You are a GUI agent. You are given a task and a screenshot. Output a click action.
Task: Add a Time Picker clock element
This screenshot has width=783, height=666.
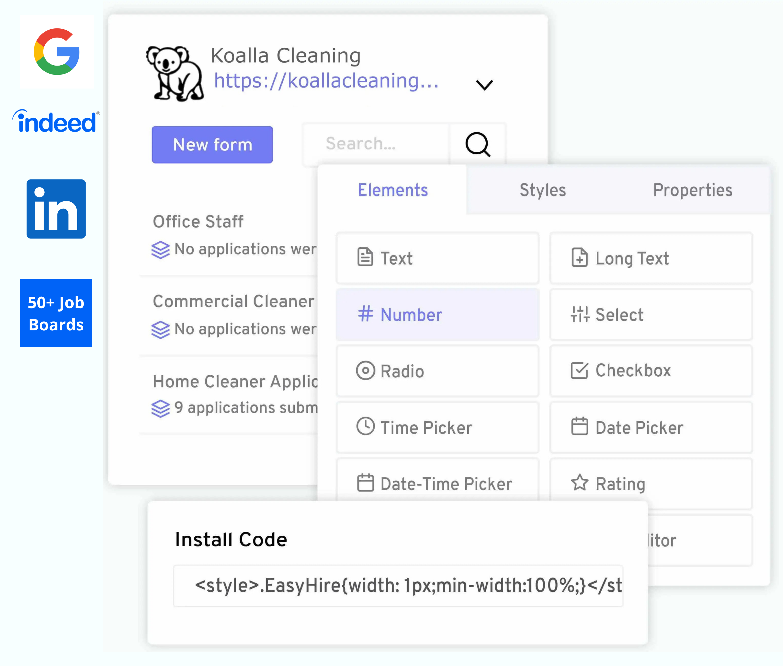click(x=437, y=427)
